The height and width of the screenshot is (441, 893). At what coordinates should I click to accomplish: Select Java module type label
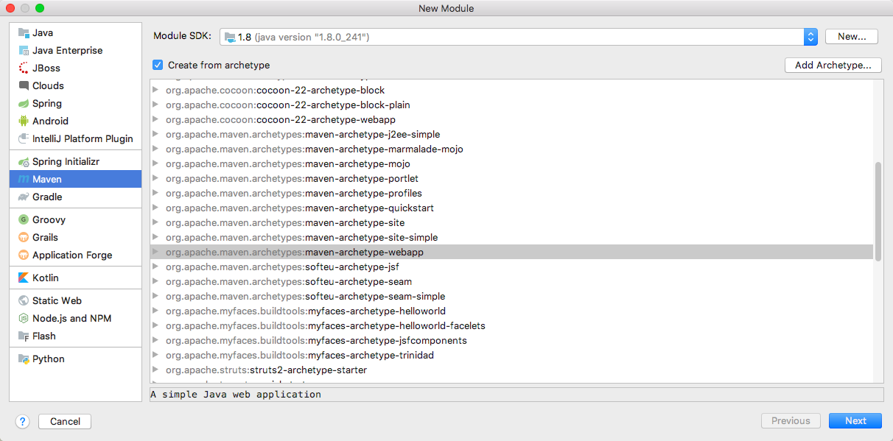click(x=43, y=33)
